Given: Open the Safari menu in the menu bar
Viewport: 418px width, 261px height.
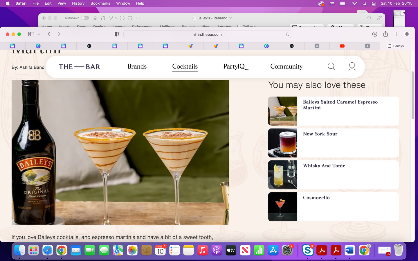Looking at the screenshot, I should [21, 3].
